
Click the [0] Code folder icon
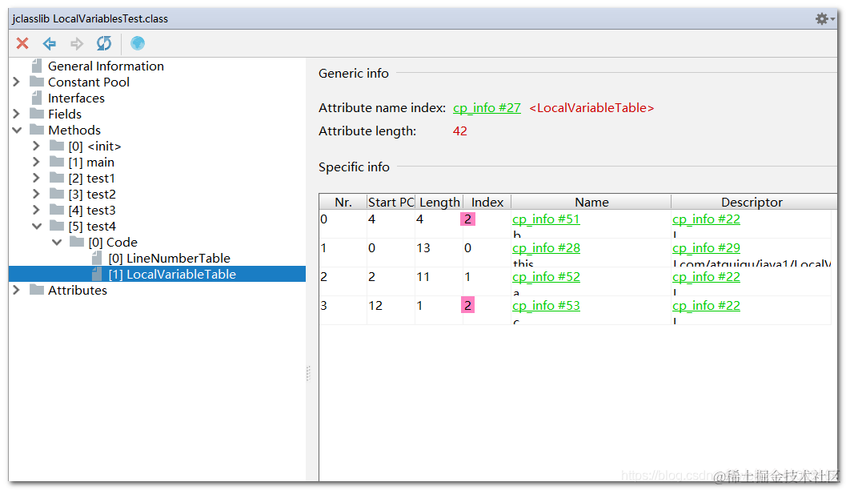77,242
